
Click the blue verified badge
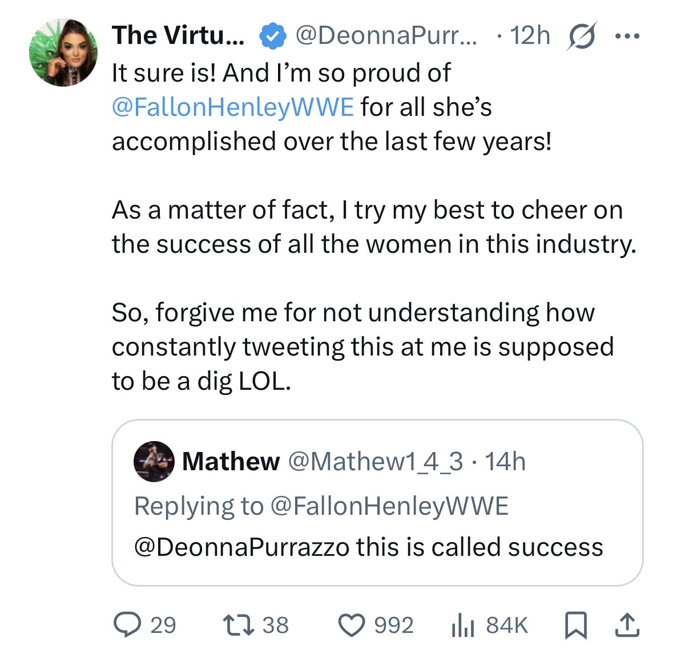273,36
